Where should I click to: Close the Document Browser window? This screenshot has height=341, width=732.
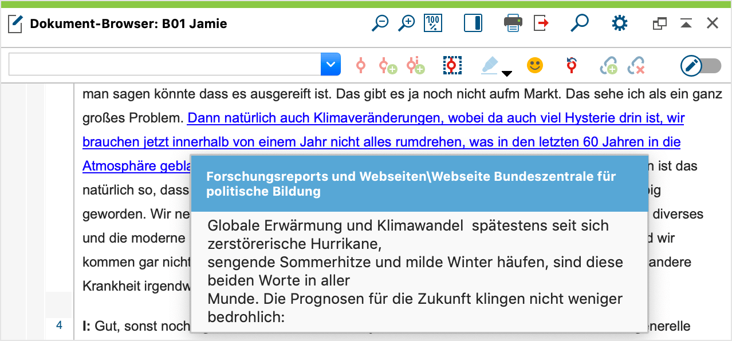click(713, 23)
